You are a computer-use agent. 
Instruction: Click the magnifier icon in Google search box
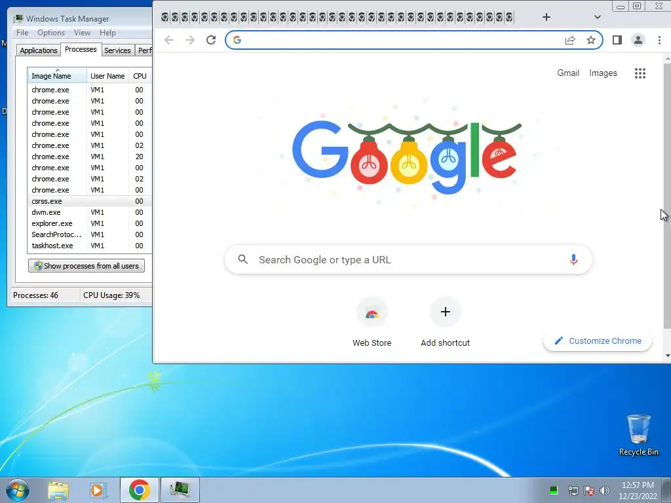click(x=242, y=259)
